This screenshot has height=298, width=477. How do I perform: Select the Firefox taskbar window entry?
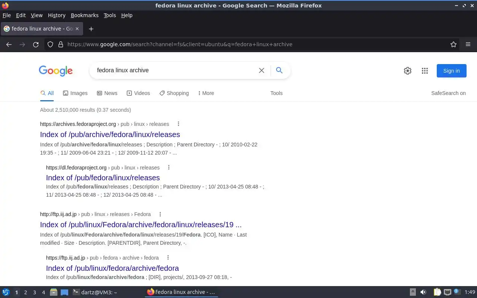[x=181, y=292]
